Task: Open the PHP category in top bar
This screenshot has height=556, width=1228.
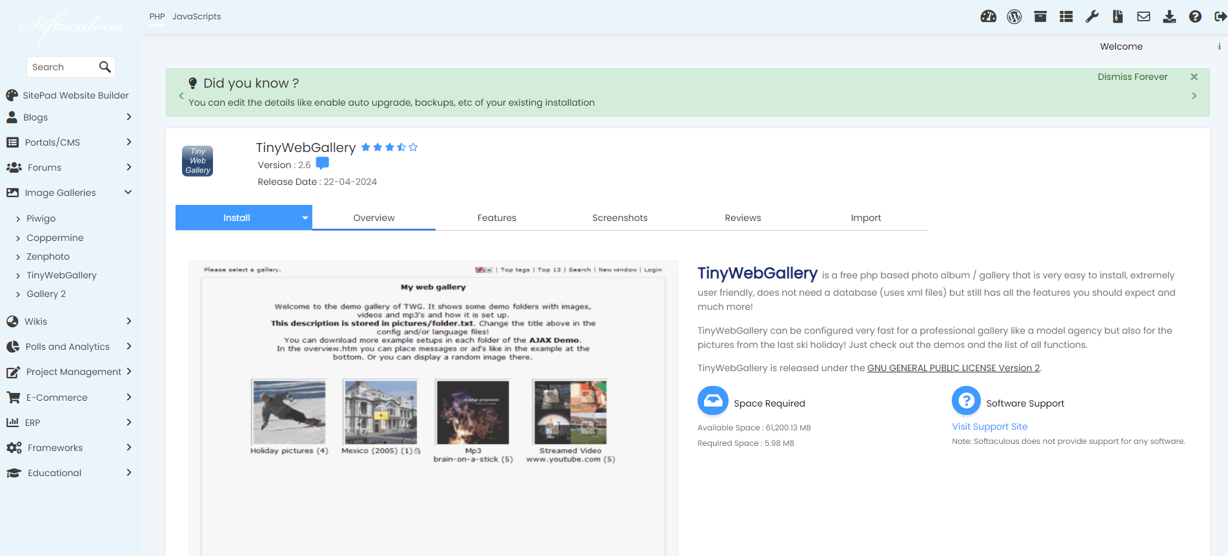Action: click(x=157, y=16)
